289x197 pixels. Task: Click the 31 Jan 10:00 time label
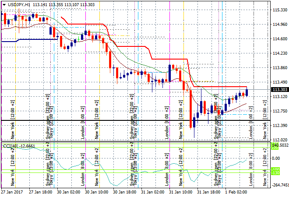pos(180,192)
